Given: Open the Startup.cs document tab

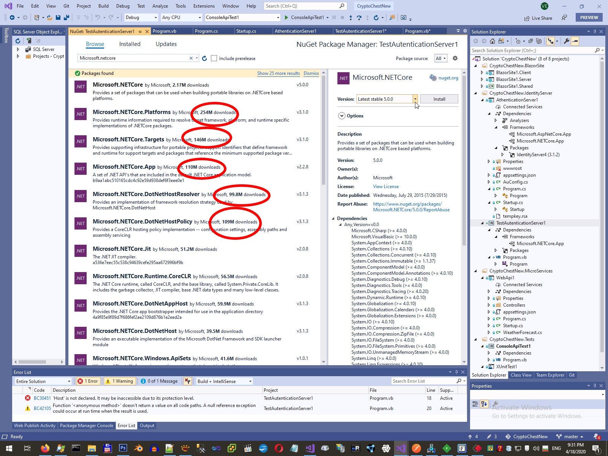Looking at the screenshot, I should [246, 31].
